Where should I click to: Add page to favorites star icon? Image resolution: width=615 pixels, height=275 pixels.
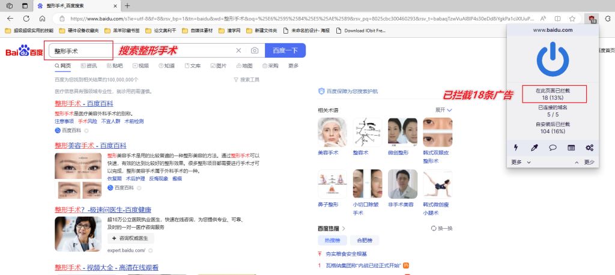tap(572, 19)
